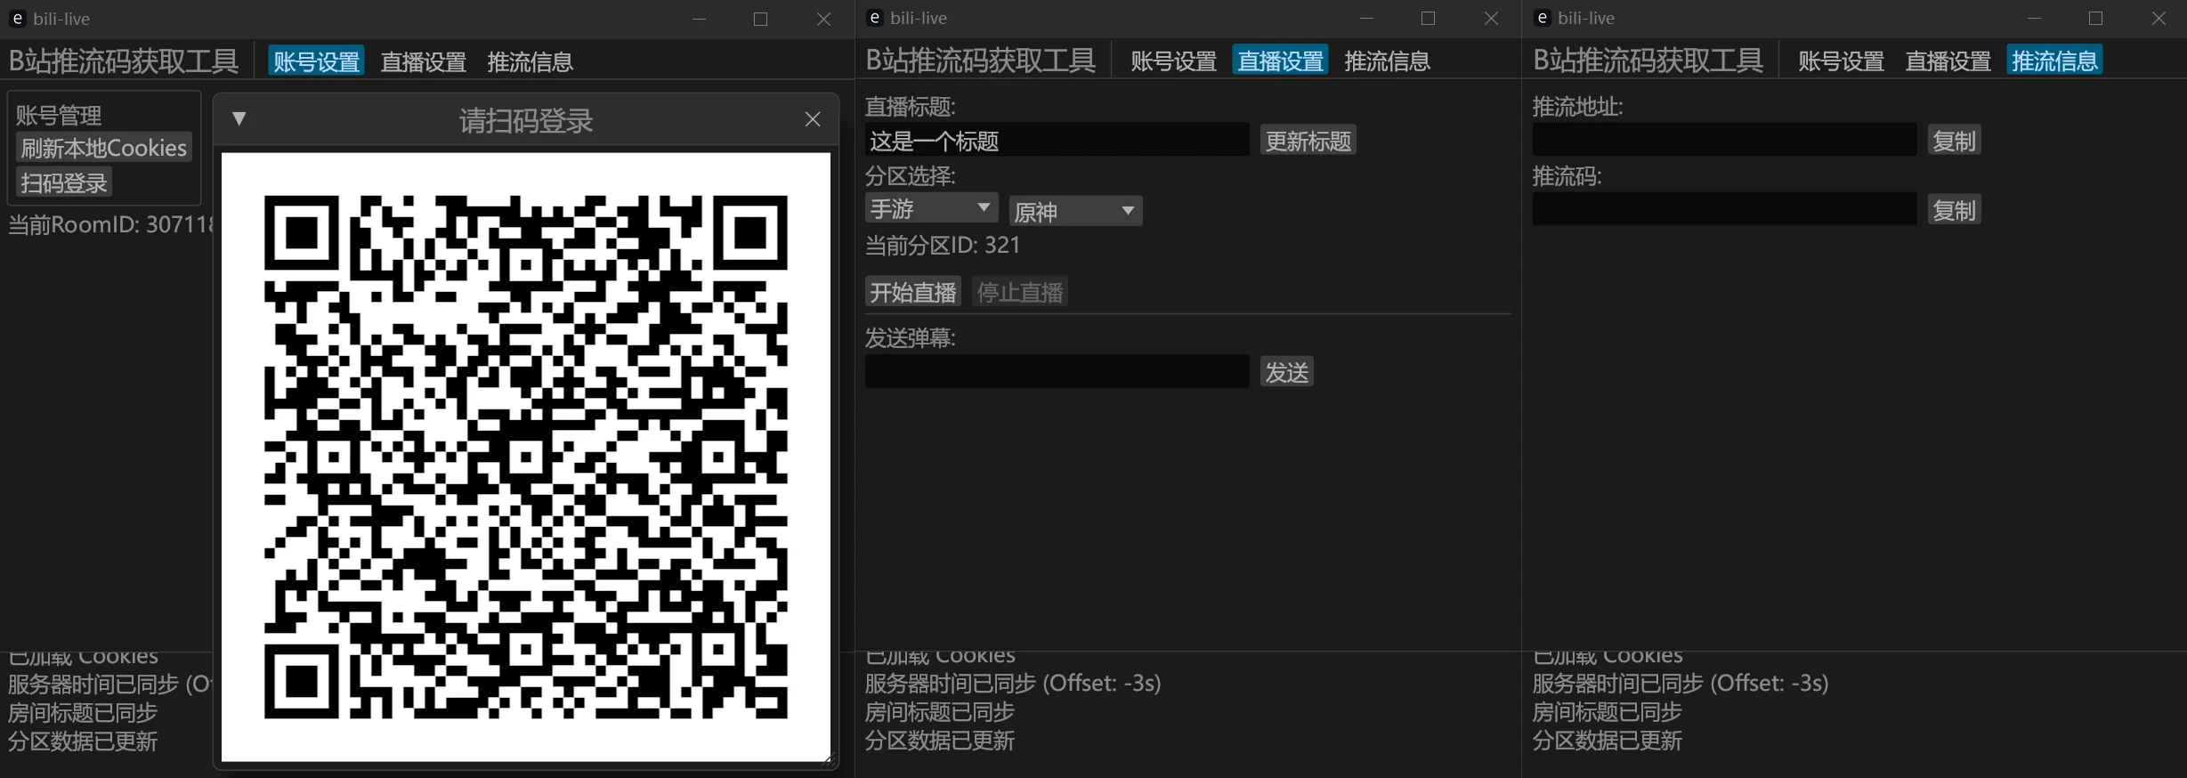Screen dimensions: 2187x778
Task: Click 服务器时间已同步 log line in the middle window
Action: [1013, 684]
